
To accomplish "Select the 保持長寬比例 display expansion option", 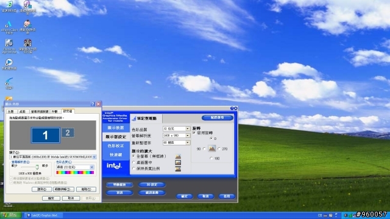I will click(133, 169).
